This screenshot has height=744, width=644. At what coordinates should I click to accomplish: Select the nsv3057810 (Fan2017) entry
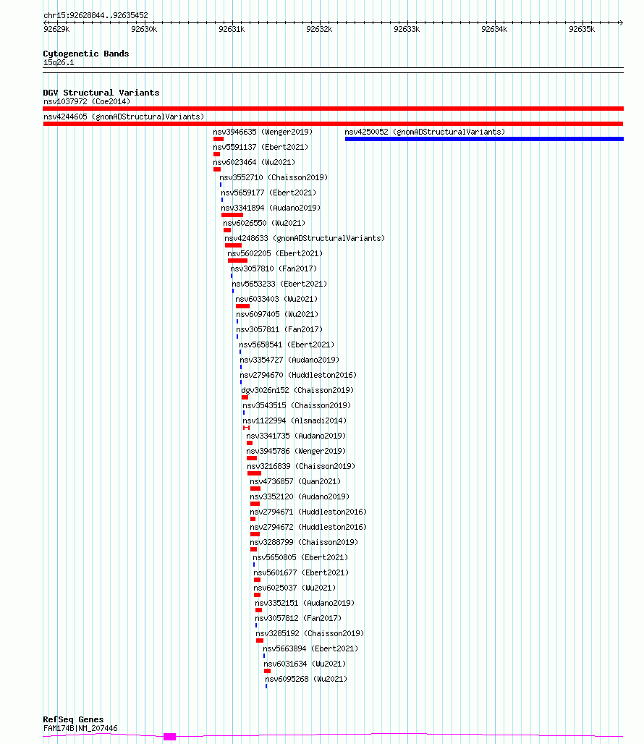274,269
